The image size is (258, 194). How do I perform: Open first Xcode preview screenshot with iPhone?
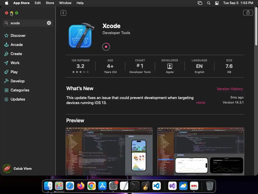(x=109, y=152)
